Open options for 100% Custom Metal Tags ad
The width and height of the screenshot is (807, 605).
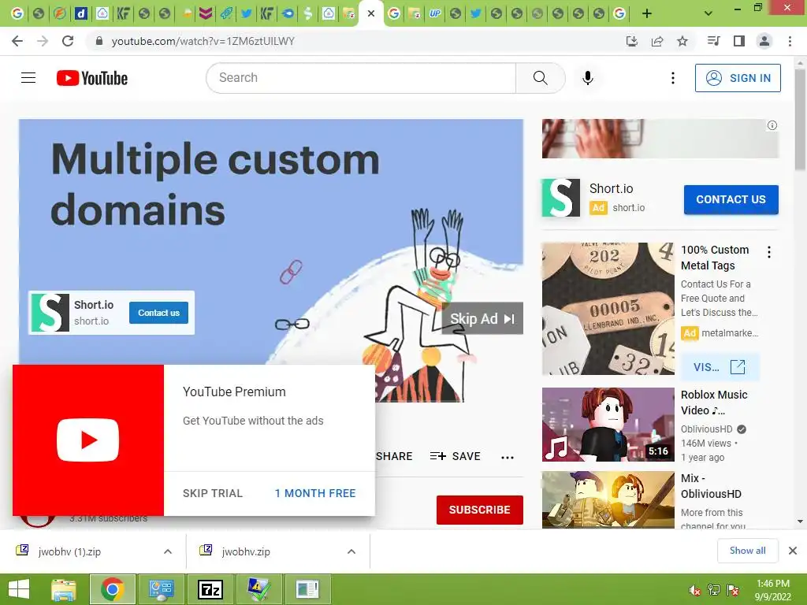(x=769, y=252)
